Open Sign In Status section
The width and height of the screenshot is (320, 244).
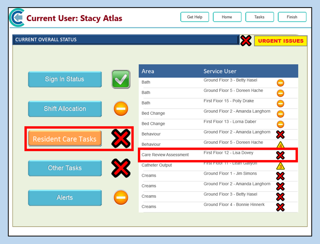point(64,79)
